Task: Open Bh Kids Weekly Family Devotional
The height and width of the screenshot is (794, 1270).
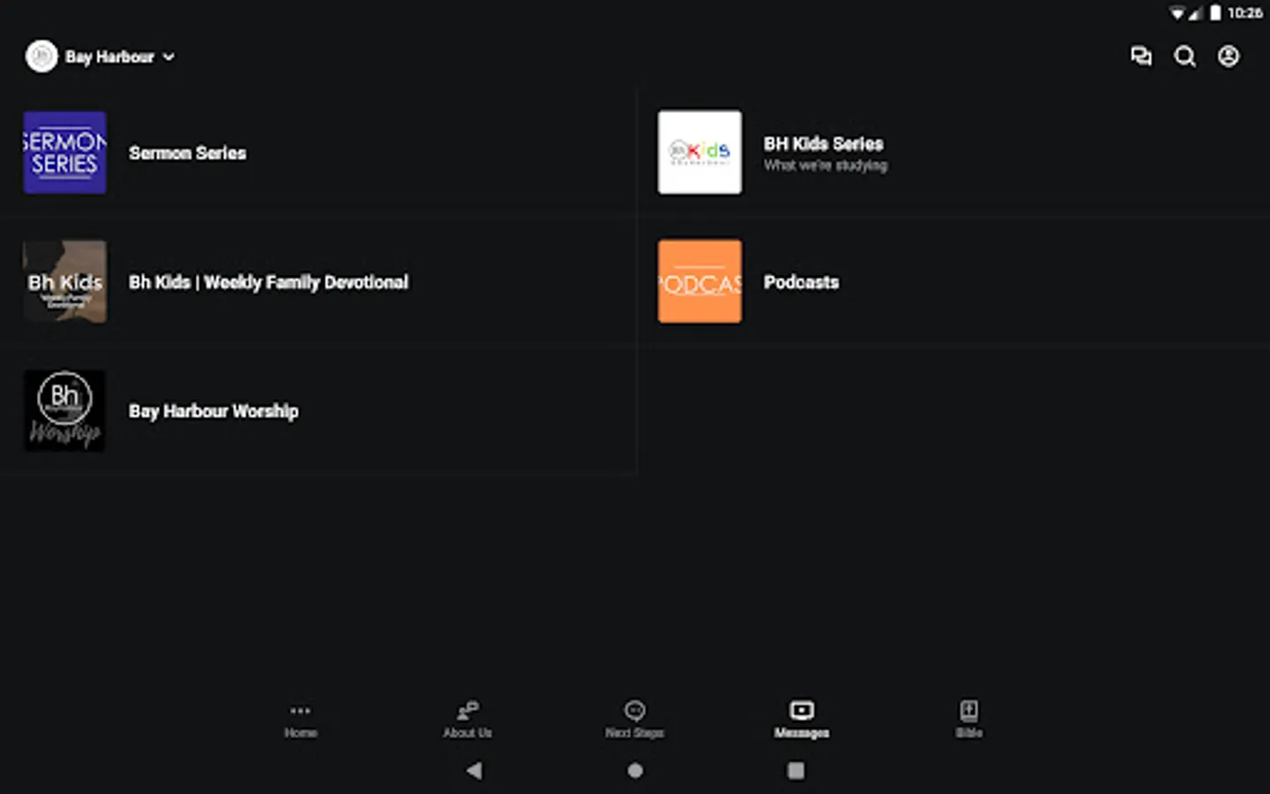Action: tap(317, 281)
